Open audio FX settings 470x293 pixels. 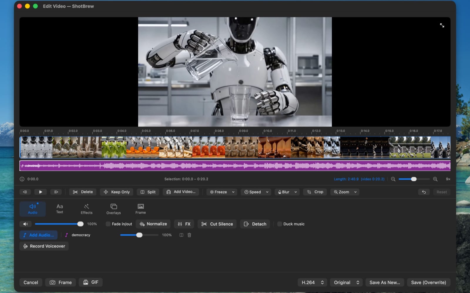(x=184, y=224)
